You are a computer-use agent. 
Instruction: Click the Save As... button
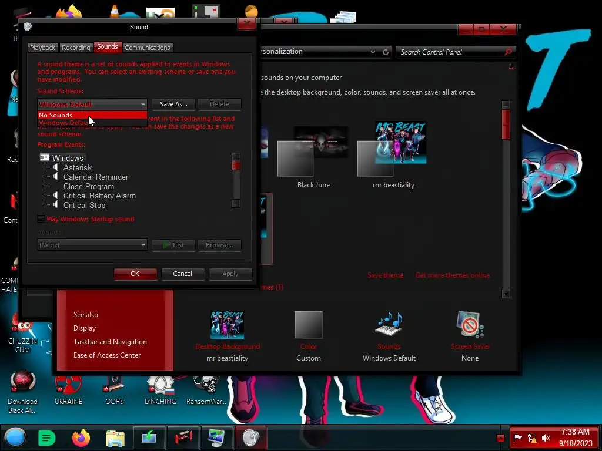point(173,104)
